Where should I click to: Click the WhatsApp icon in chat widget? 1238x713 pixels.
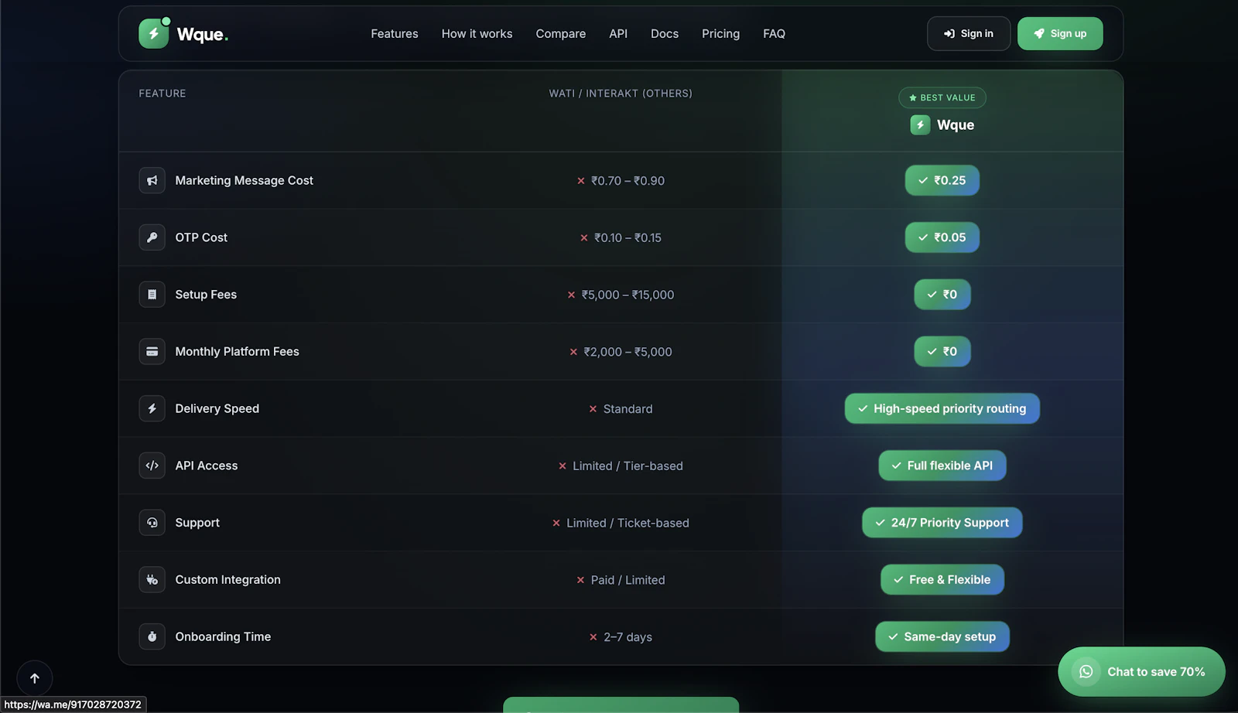(x=1086, y=671)
